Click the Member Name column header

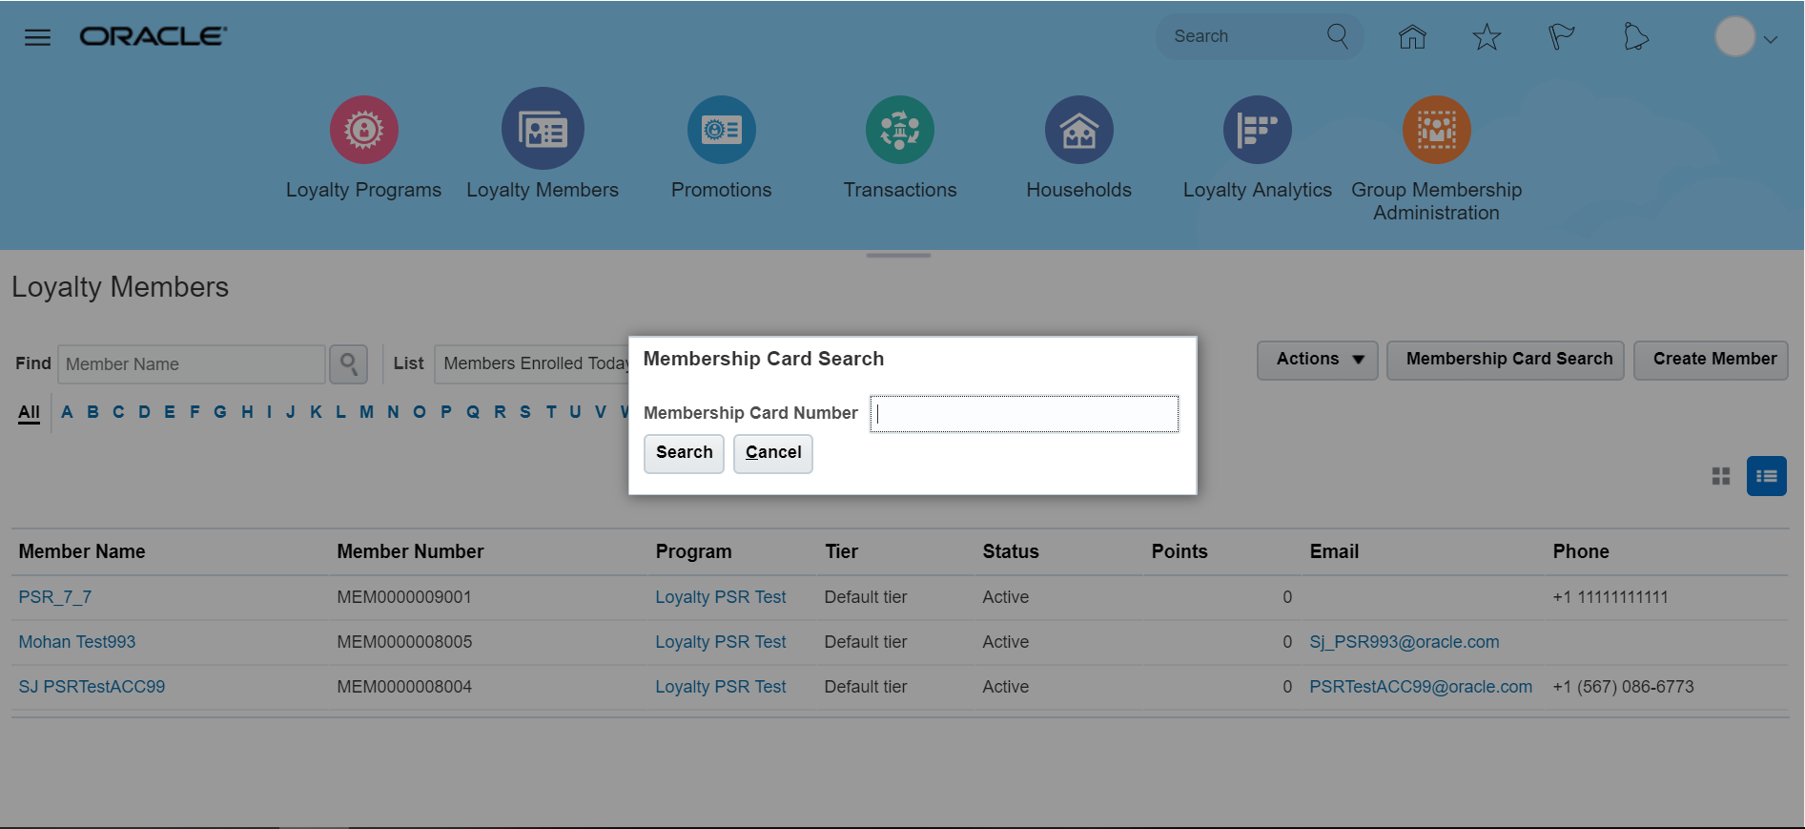click(82, 551)
